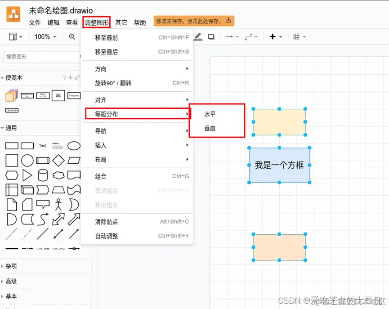Pick the curved S arrow shape
Image resolution: width=389 pixels, height=309 pixels.
[x=43, y=219]
